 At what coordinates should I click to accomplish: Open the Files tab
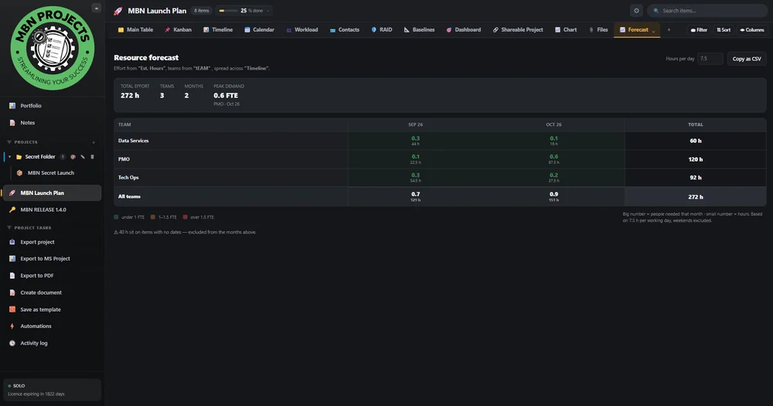598,29
